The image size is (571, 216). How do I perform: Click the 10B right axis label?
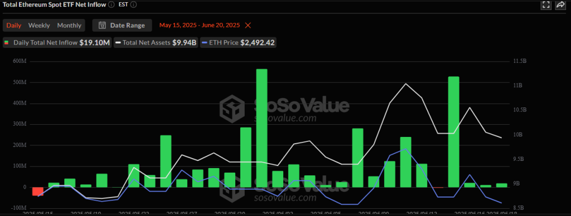click(518, 135)
